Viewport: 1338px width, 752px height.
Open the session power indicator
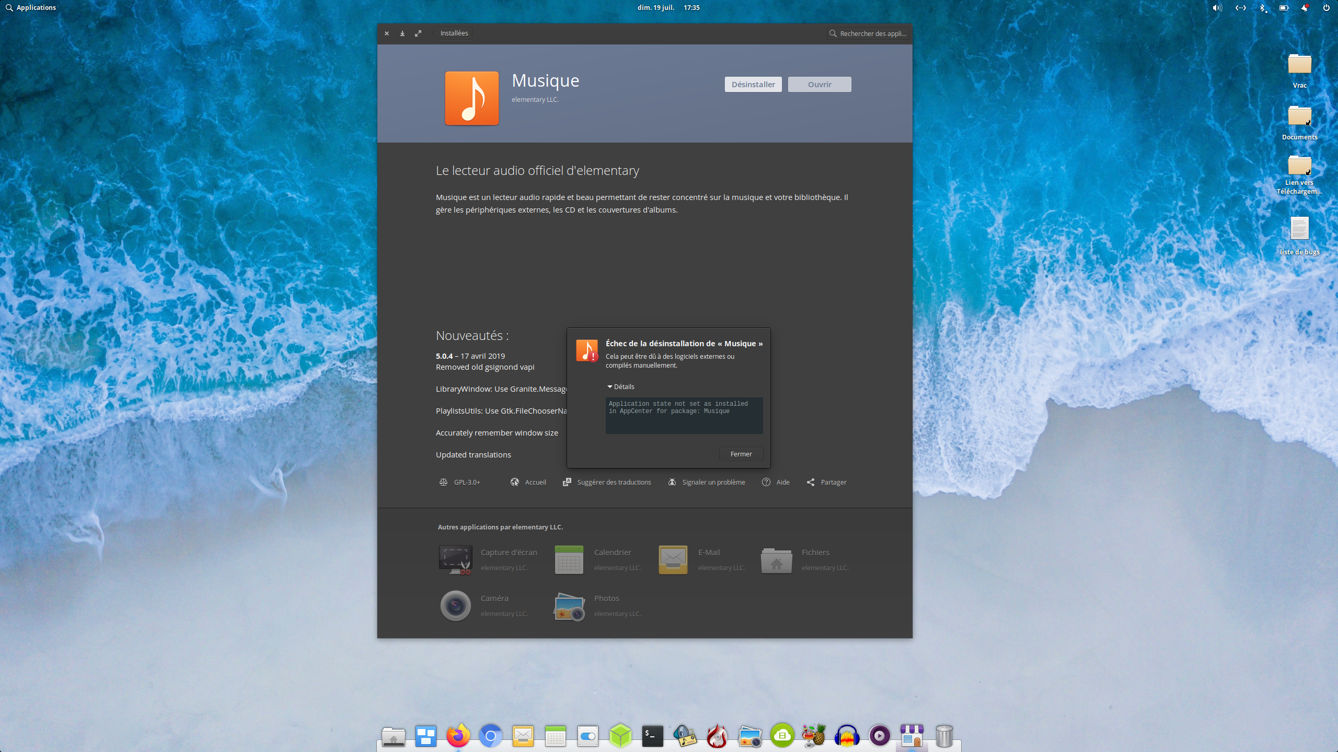click(1326, 7)
